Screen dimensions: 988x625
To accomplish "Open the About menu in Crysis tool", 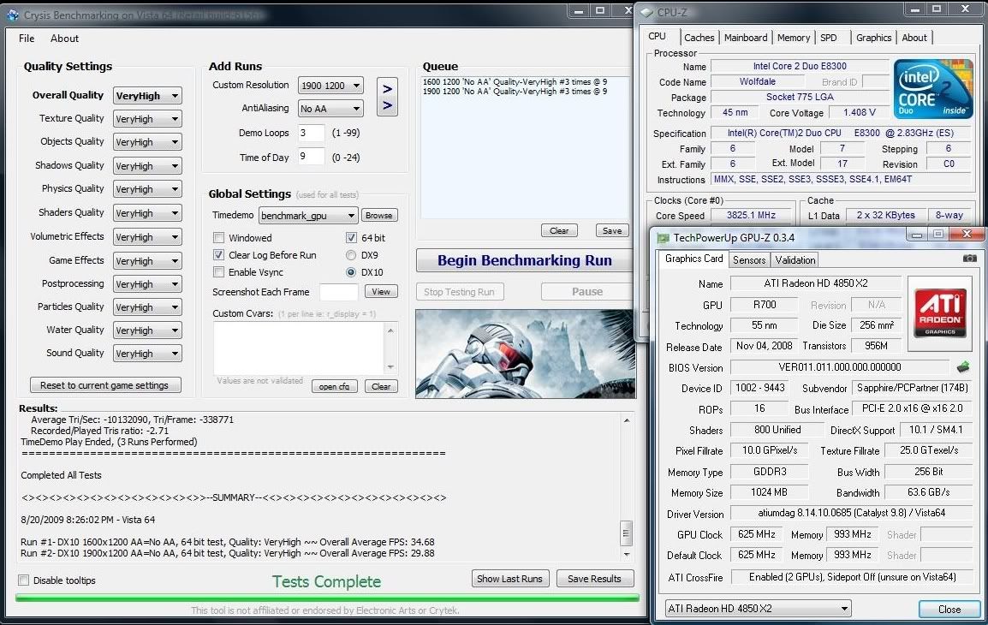I will [64, 39].
